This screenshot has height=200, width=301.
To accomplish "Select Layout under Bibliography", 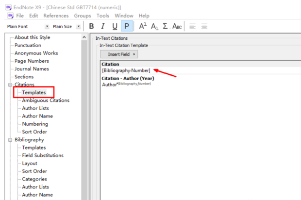I will click(30, 163).
